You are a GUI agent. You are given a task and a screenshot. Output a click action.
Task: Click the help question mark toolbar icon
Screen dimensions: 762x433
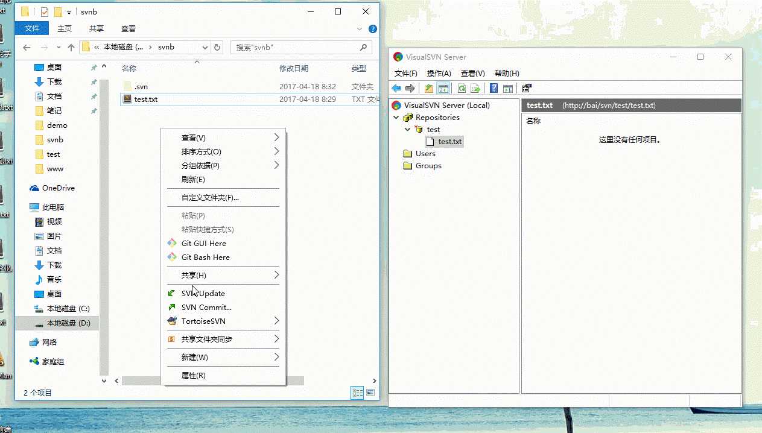[494, 89]
